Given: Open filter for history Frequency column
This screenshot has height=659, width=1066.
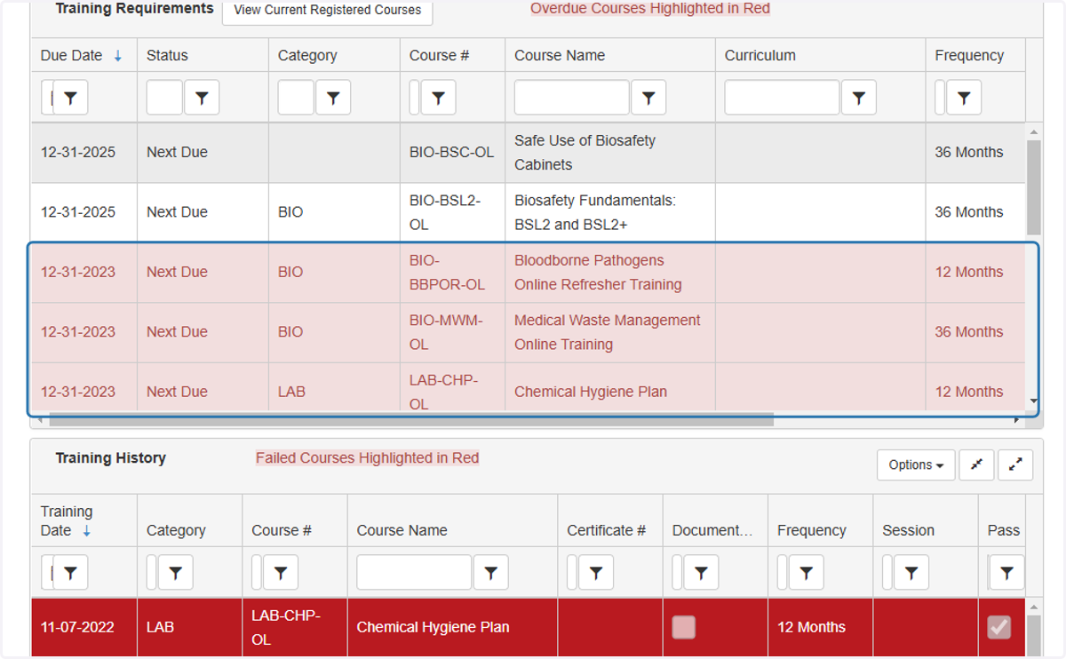Looking at the screenshot, I should pos(806,573).
